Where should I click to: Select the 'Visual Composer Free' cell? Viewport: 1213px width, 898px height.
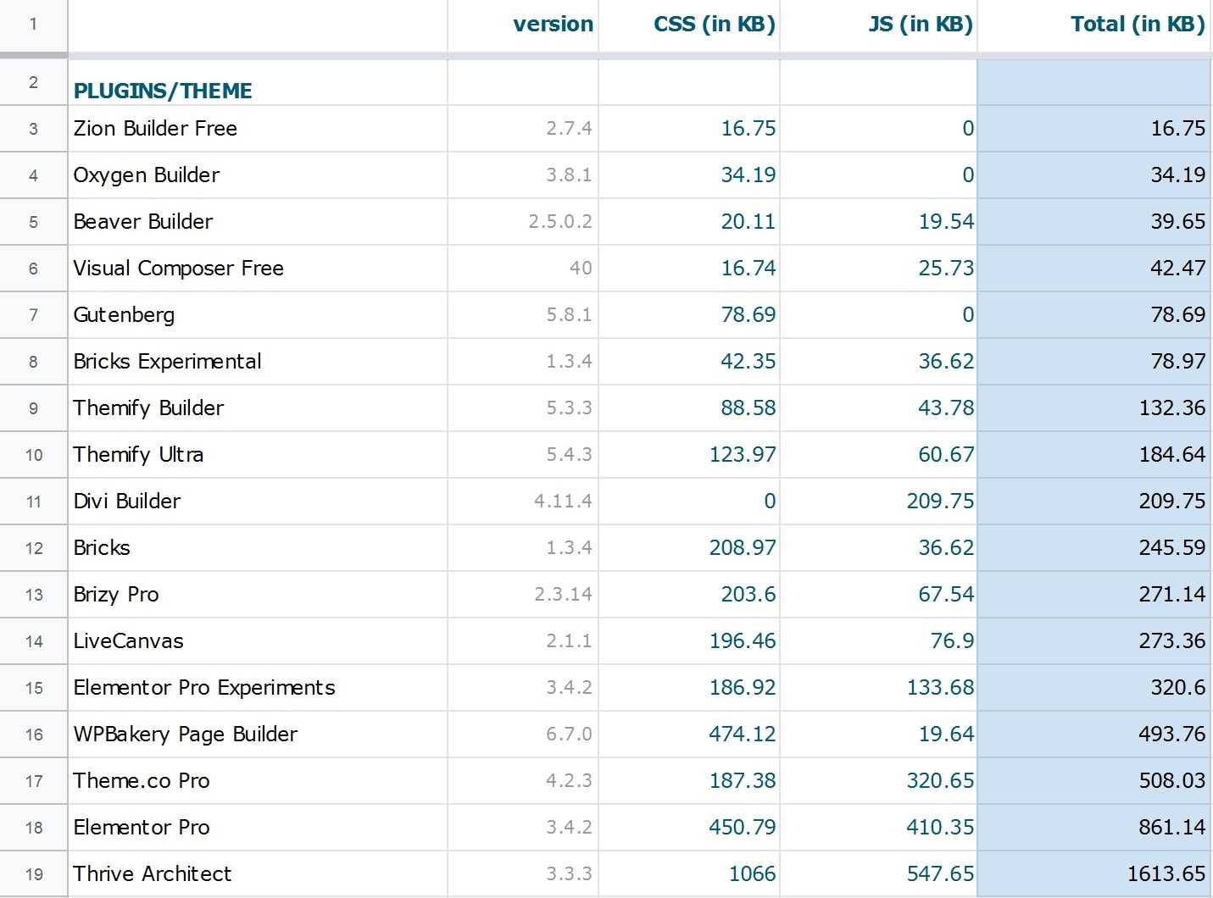tap(258, 269)
